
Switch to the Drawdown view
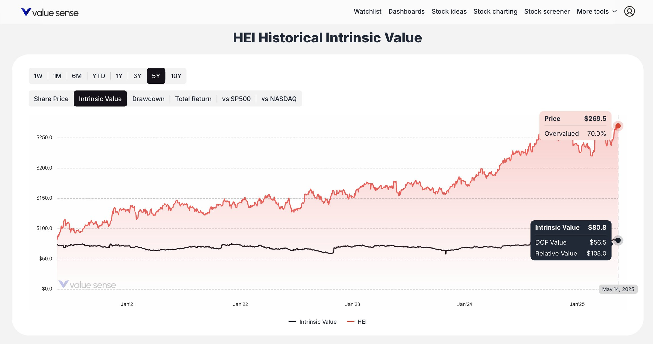click(148, 99)
